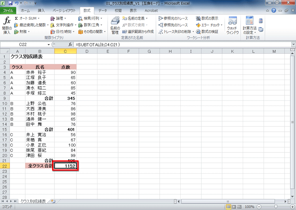
Task: Click トレース矢印の削除 button
Action: click(x=176, y=32)
